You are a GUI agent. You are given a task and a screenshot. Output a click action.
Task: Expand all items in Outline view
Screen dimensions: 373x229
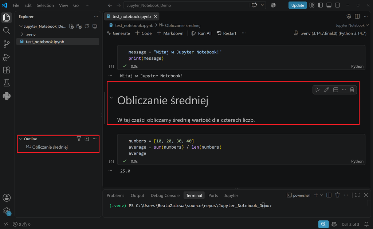coord(87,138)
